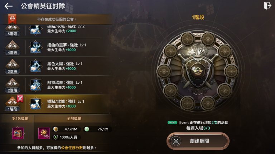This screenshot has width=275, height=154.
Task: Open the first place reward chest
Action: tap(18, 133)
